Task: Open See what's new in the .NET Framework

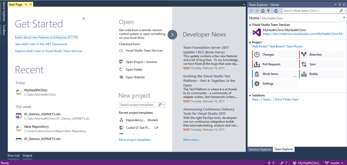Action: [x=41, y=44]
